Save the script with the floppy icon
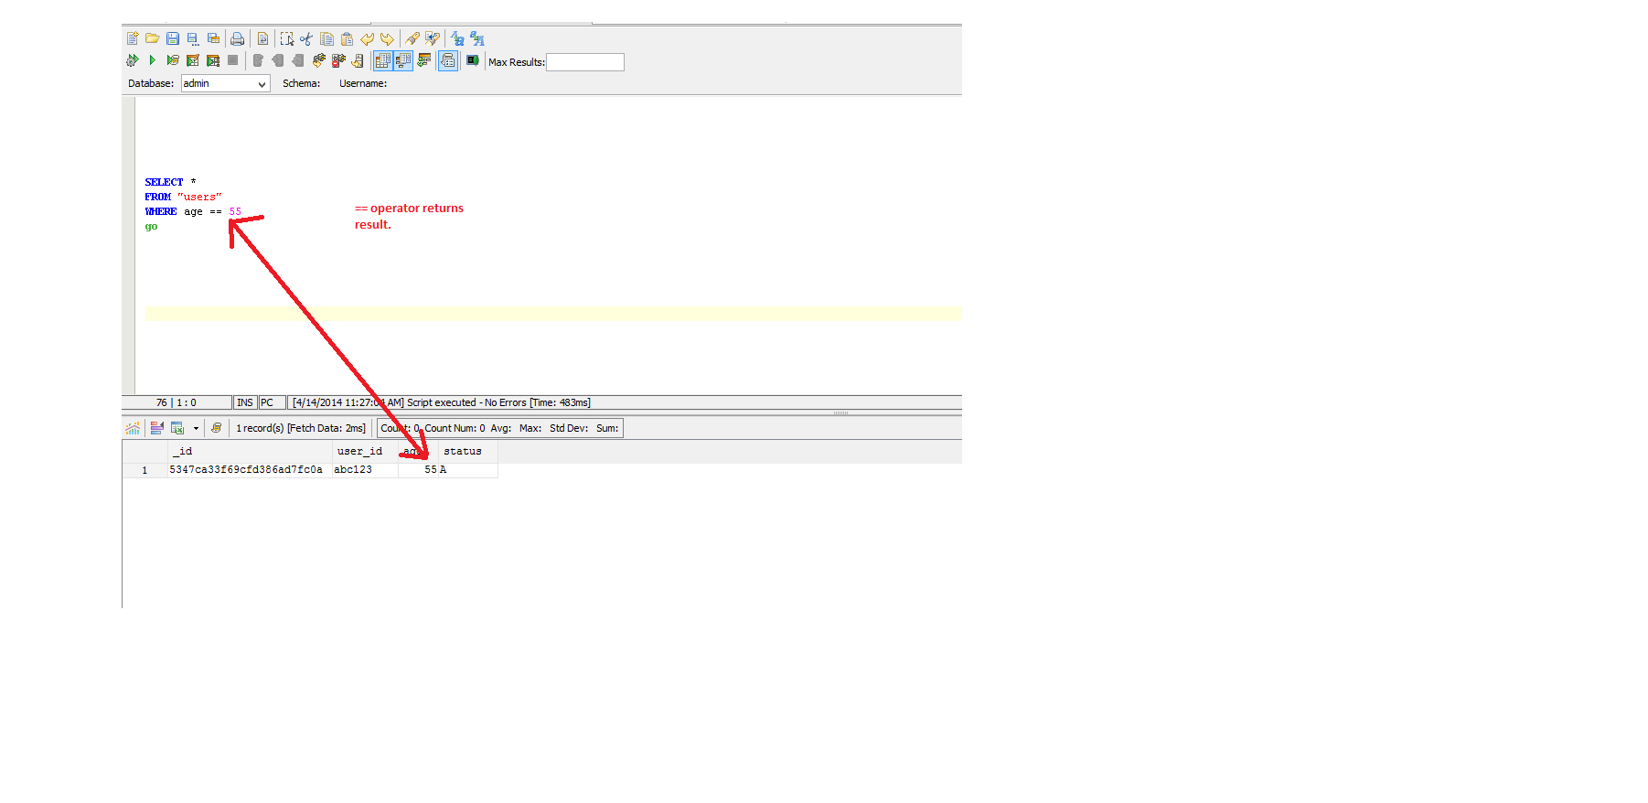The width and height of the screenshot is (1648, 803). 173,38
